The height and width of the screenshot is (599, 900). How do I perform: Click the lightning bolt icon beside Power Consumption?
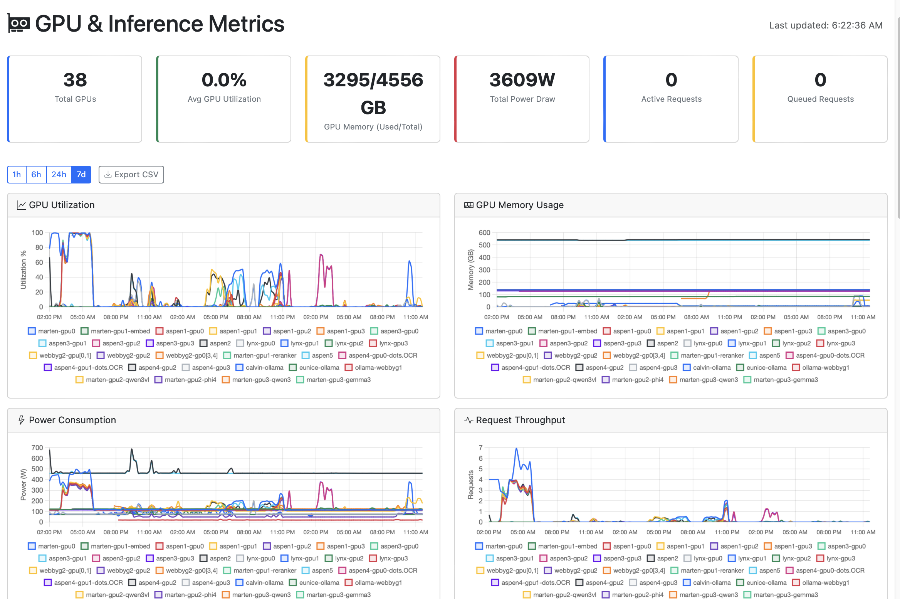click(x=22, y=420)
